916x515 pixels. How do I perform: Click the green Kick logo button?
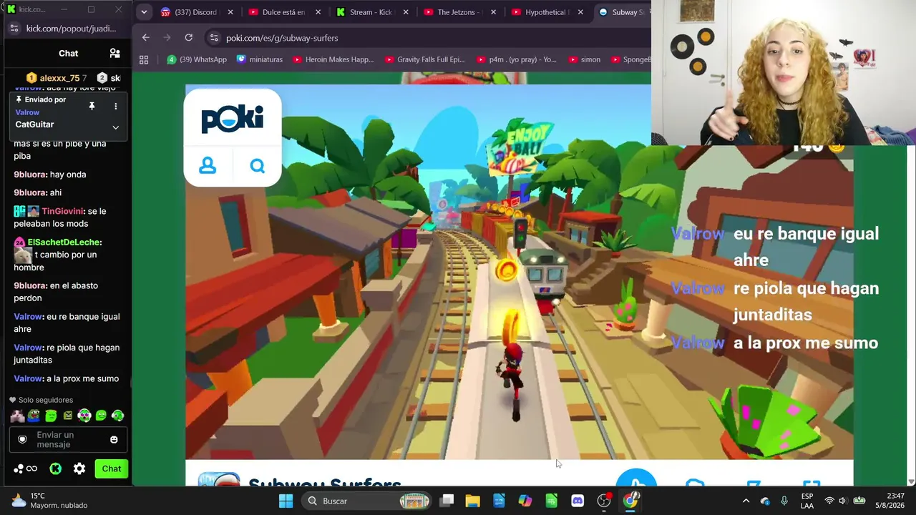pos(55,469)
